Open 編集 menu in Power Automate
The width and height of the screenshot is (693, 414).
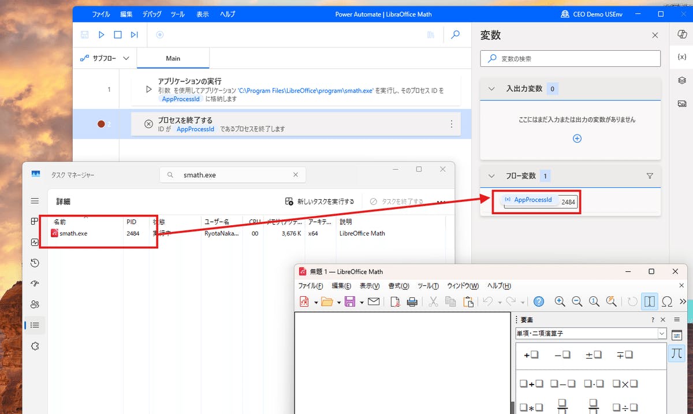tap(126, 14)
